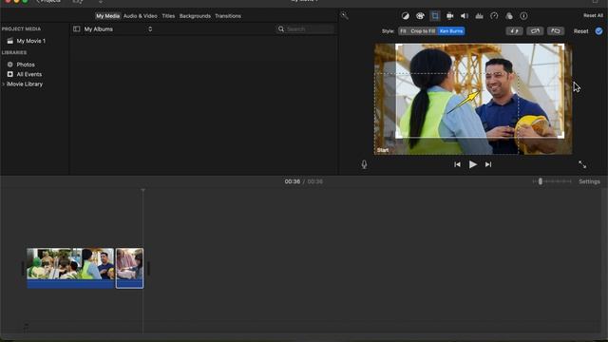Viewport: 608px width, 342px height.
Task: Select the Ken Burns style
Action: pos(451,31)
